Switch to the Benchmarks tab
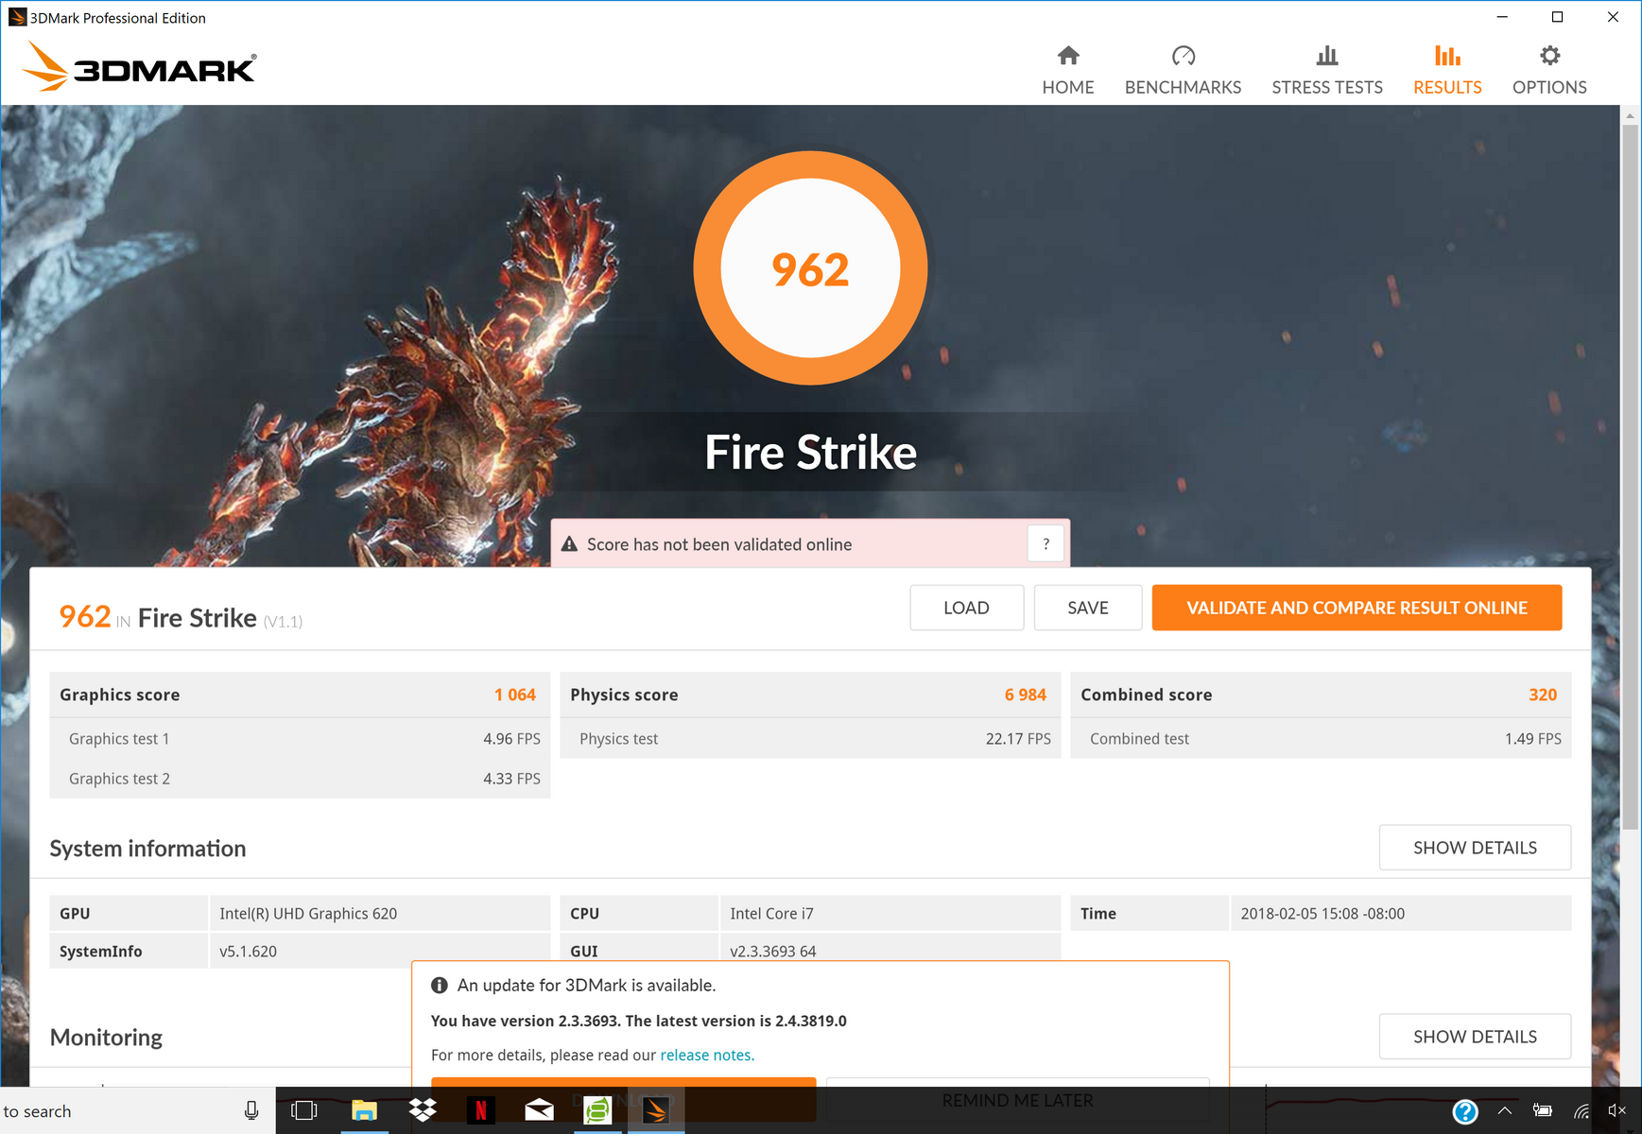Screen dimensions: 1642x1134 (1183, 71)
